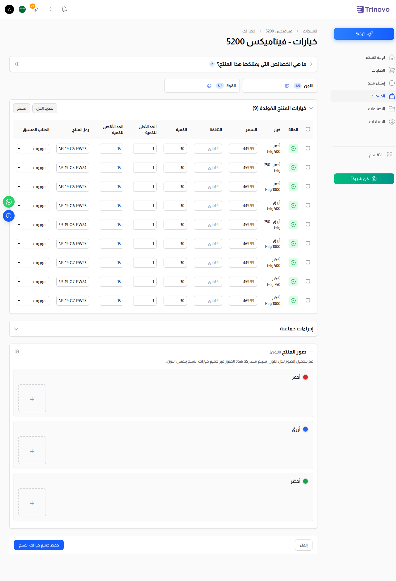
Task: Click the green كن شريكًا button
Action: 364,179
